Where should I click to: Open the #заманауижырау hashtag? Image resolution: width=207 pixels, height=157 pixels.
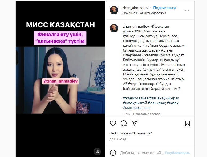pos(164,98)
